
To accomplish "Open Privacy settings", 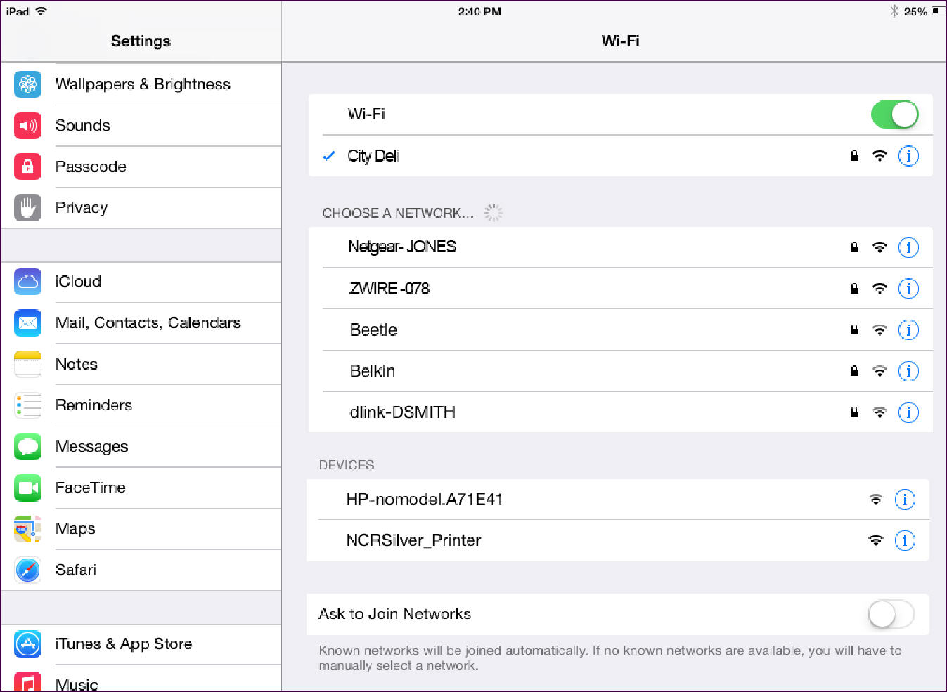I will click(141, 208).
